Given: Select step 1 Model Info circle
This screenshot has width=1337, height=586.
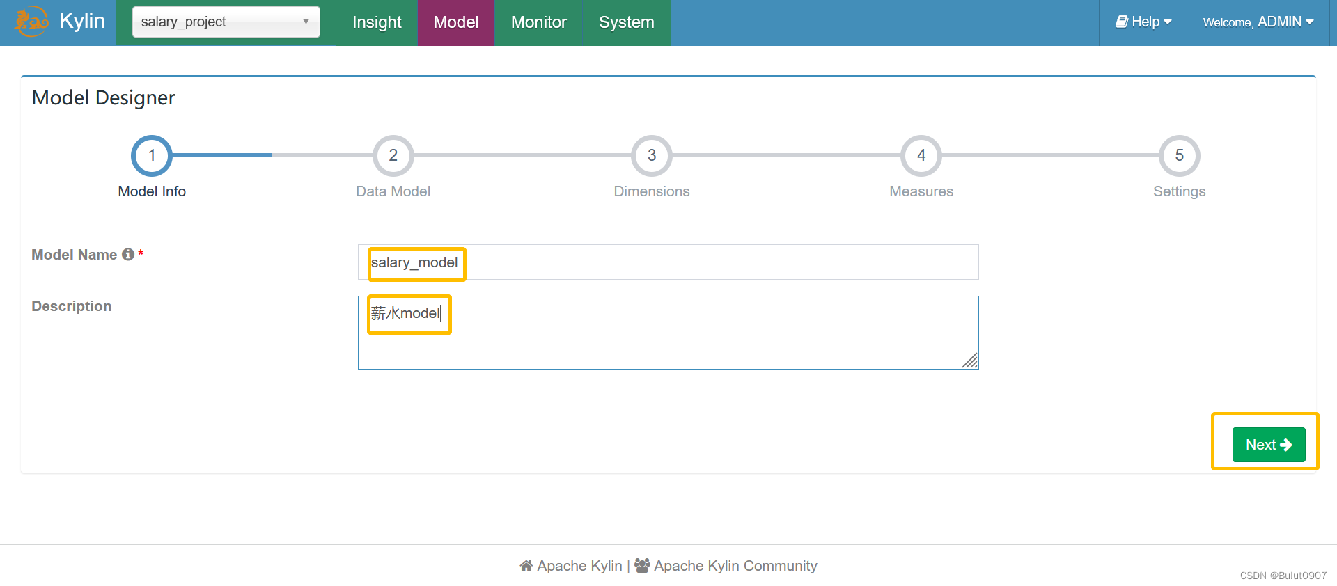Looking at the screenshot, I should tap(152, 155).
